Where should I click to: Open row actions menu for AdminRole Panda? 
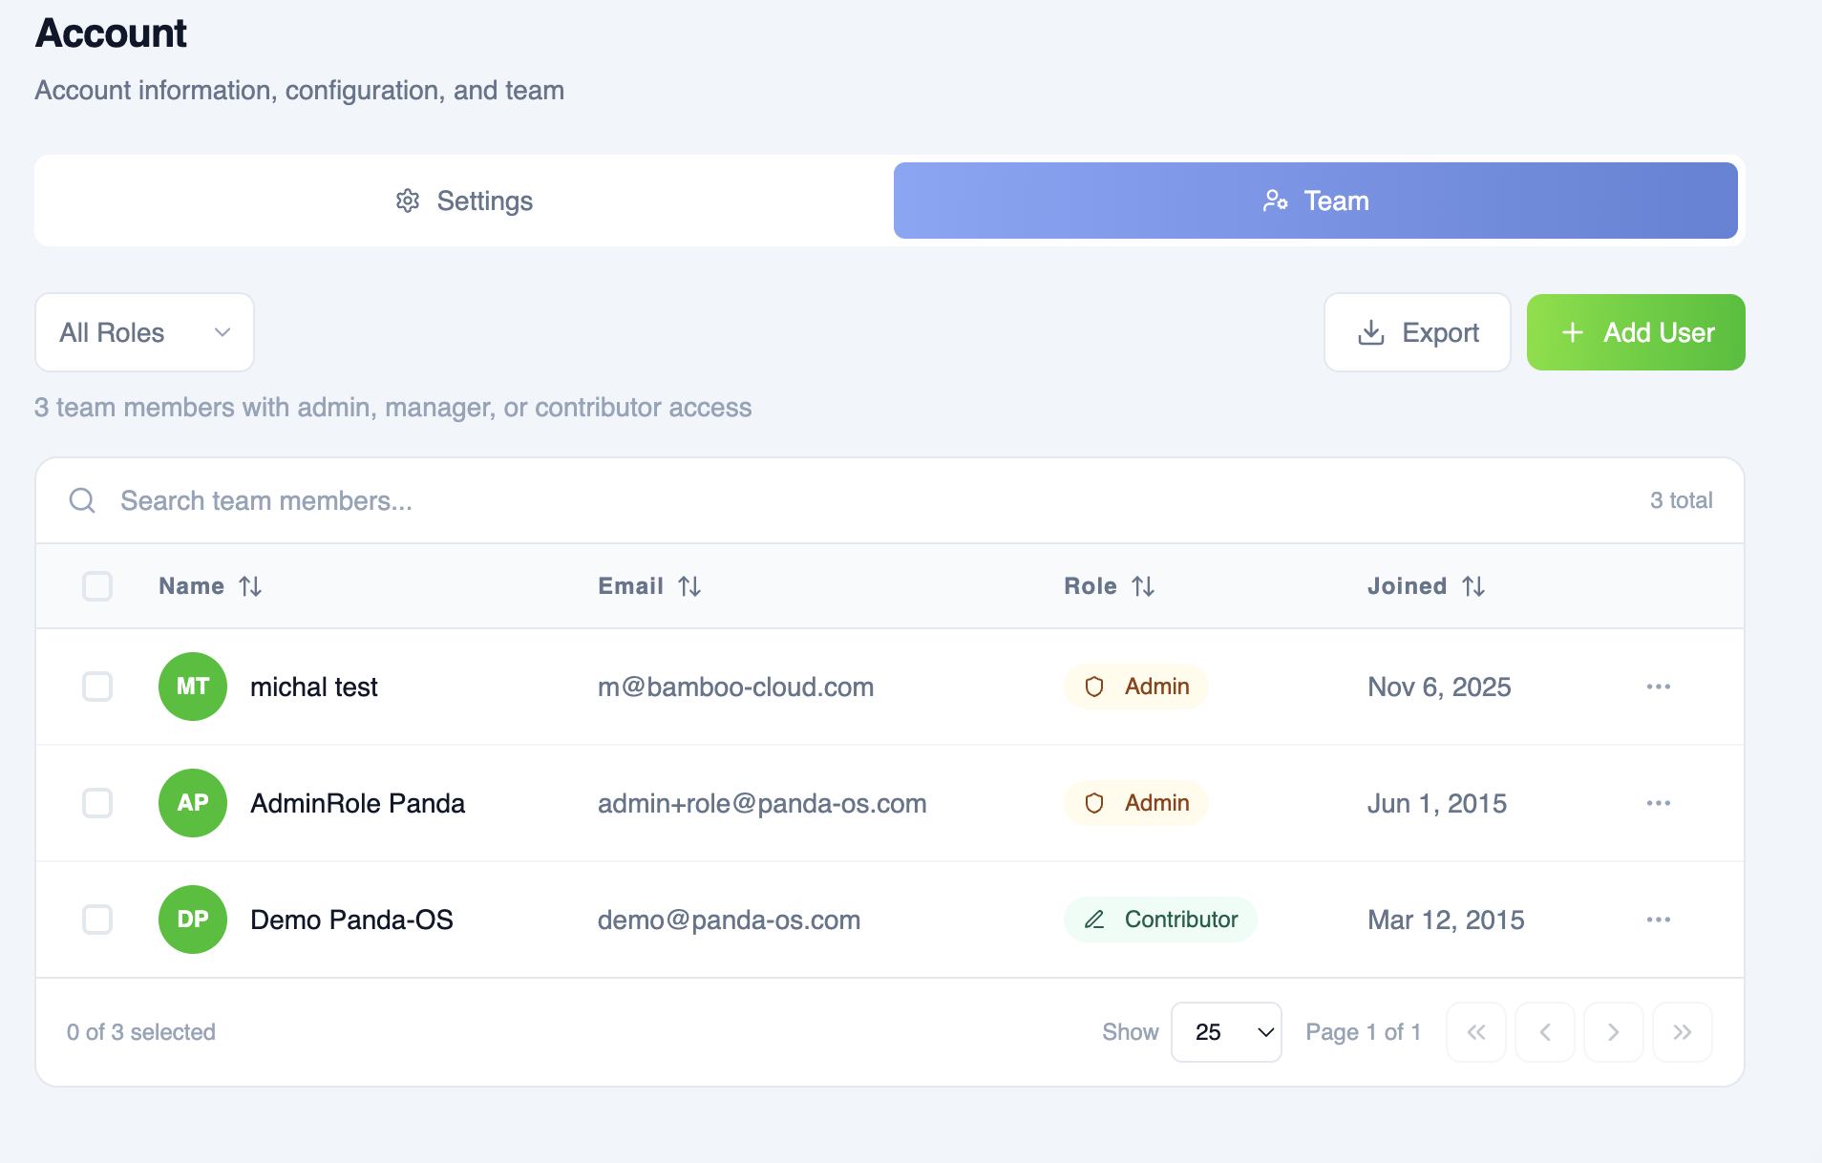(1659, 803)
